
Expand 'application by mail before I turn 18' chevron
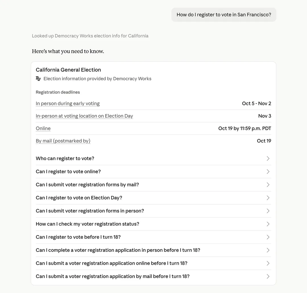[x=268, y=276]
